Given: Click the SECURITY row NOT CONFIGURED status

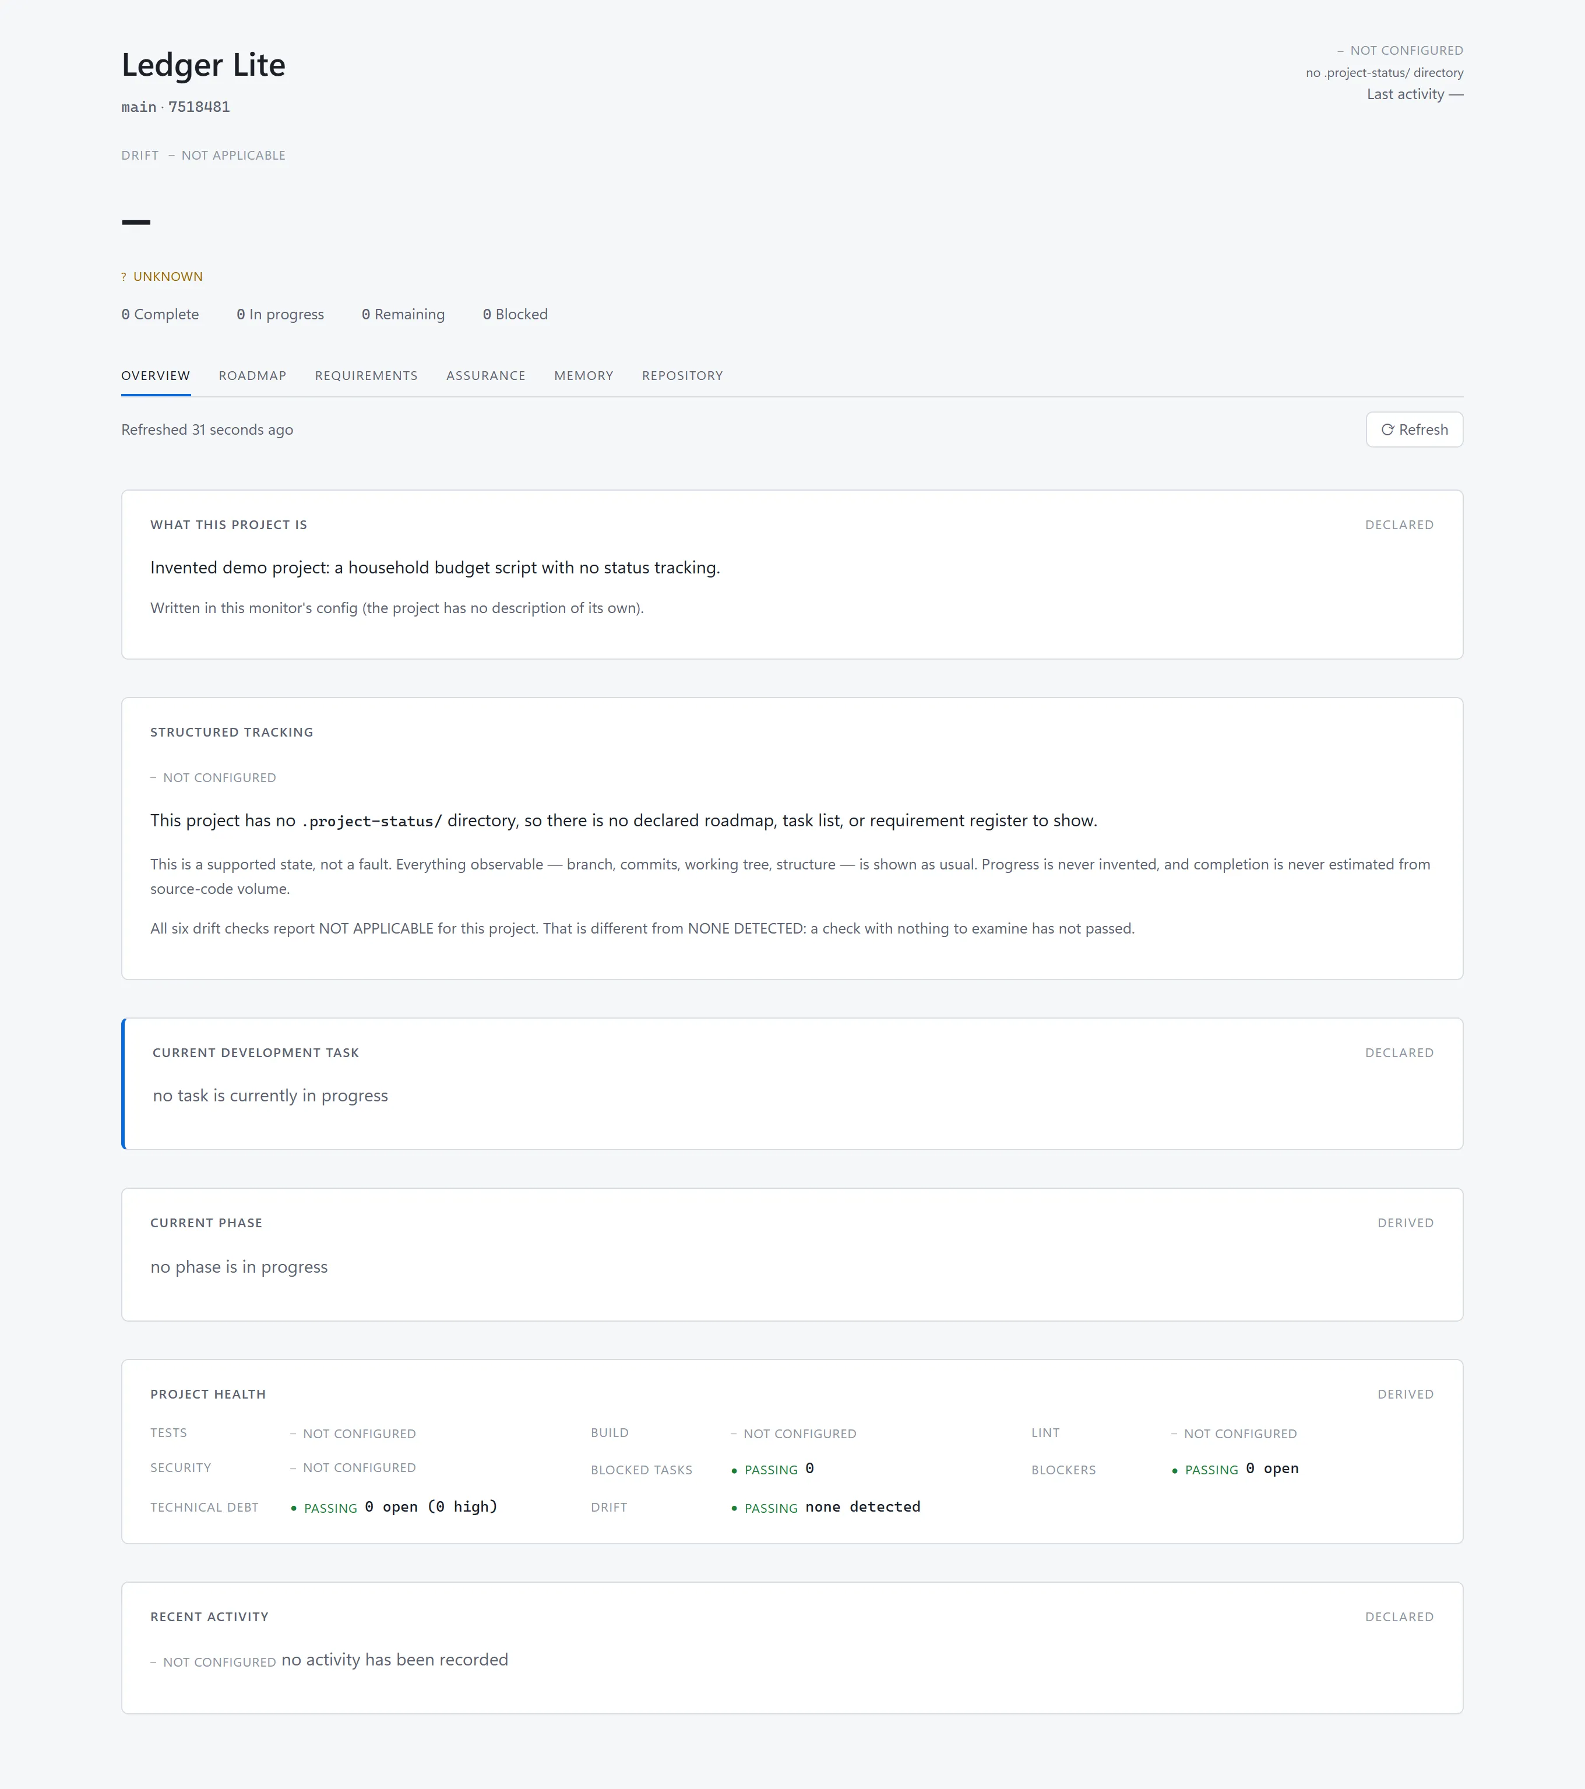Looking at the screenshot, I should pos(354,1468).
